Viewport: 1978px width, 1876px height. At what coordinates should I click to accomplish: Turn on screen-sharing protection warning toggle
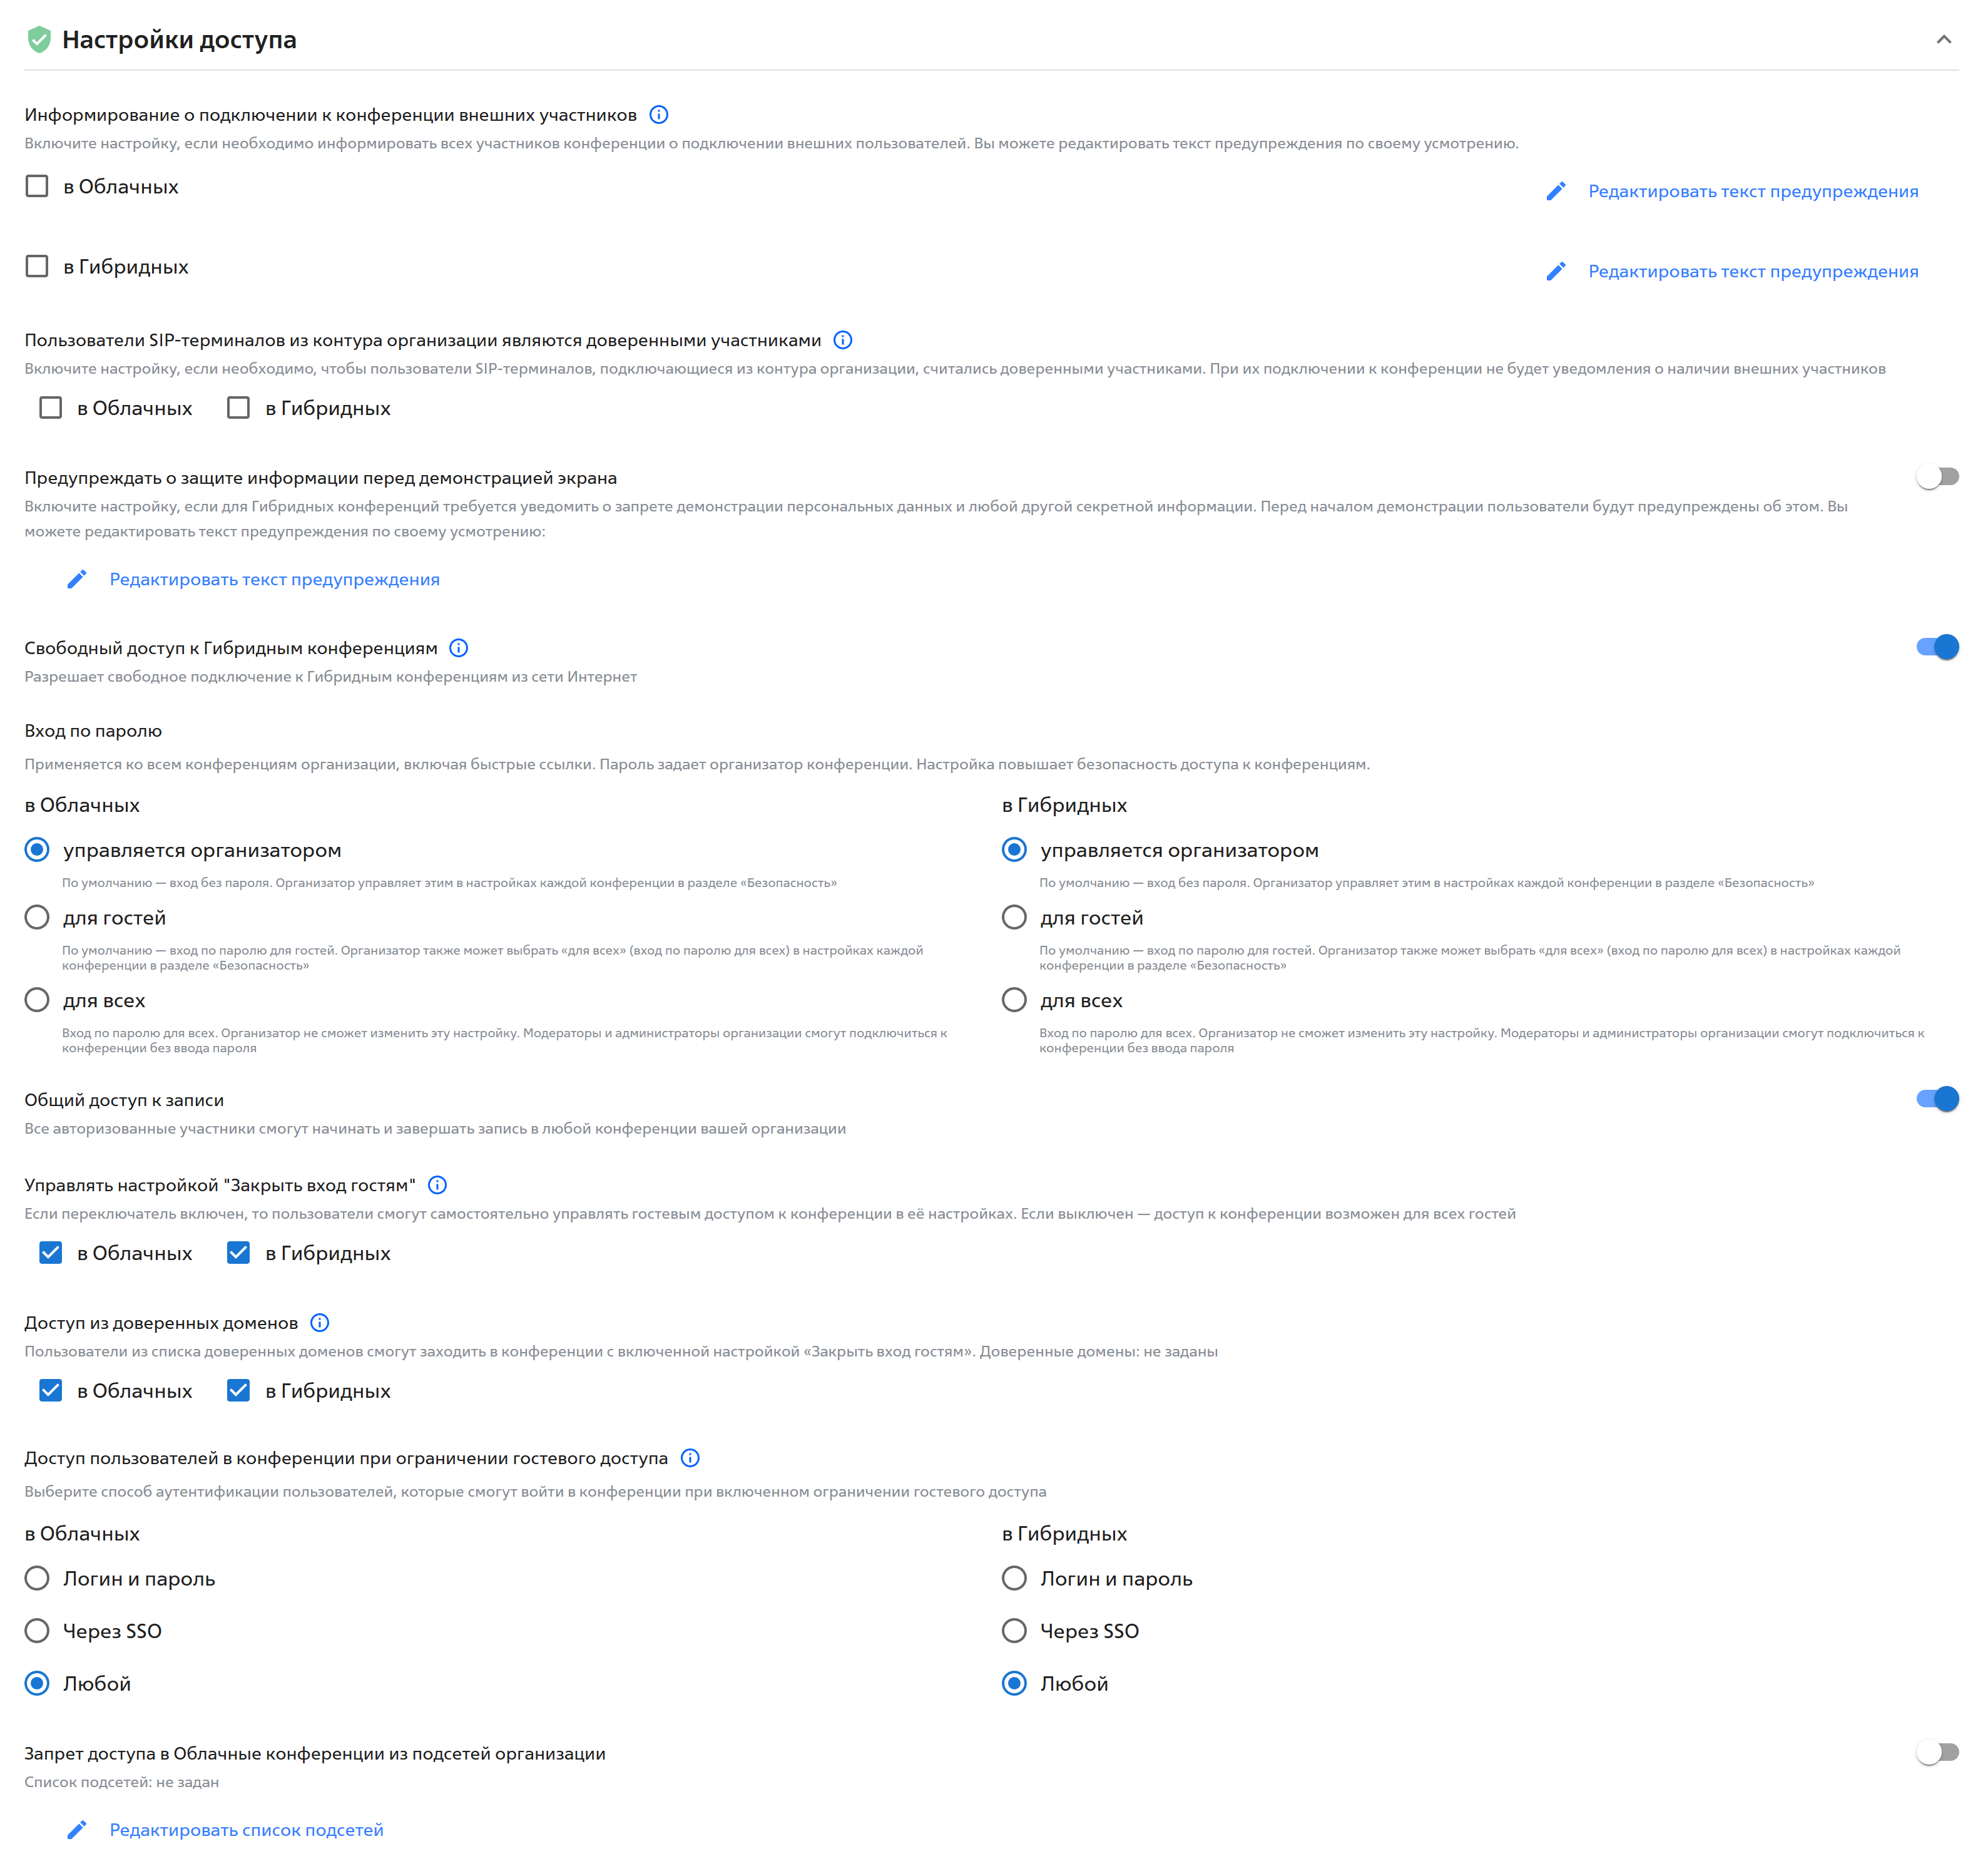coord(1936,477)
